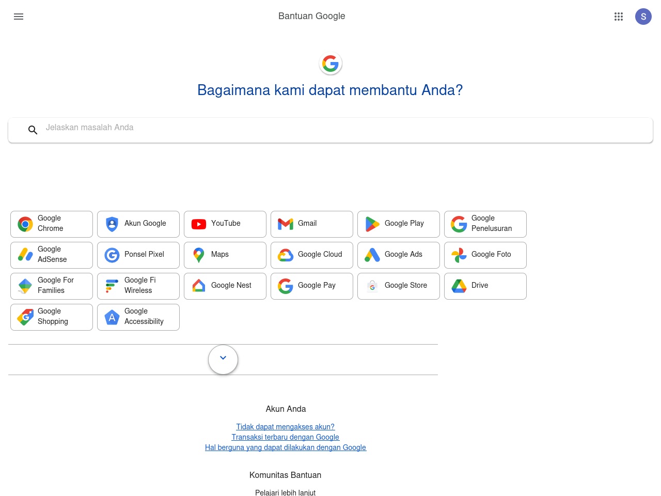Select the Akun Google shield icon
Viewport: 661px width, 496px height.
coord(112,224)
